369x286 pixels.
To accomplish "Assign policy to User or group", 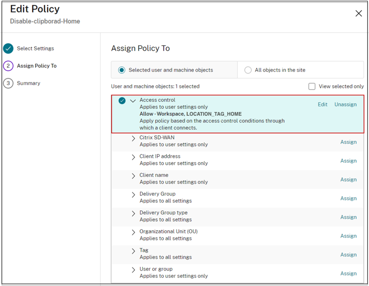I will click(x=348, y=273).
